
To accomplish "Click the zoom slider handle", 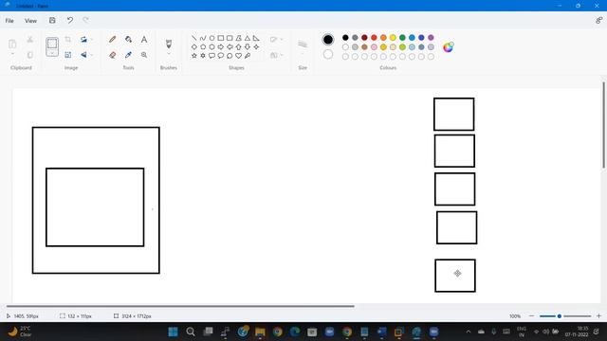I will click(560, 315).
